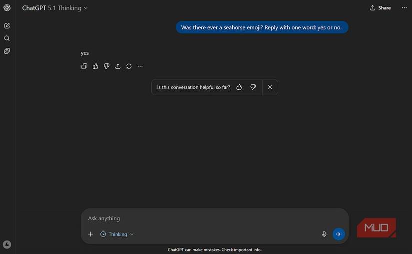Regenerate the 'yes' response
412x254 pixels.
click(129, 66)
